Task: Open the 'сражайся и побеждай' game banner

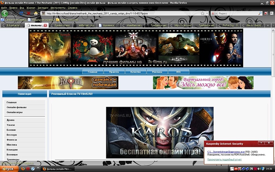Action: coord(68,83)
